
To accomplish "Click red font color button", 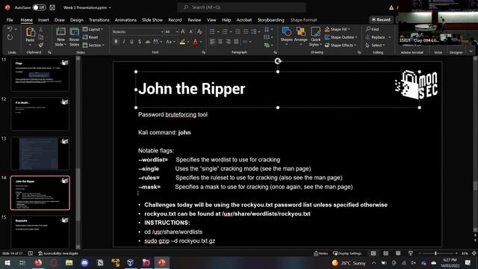I will 196,42.
